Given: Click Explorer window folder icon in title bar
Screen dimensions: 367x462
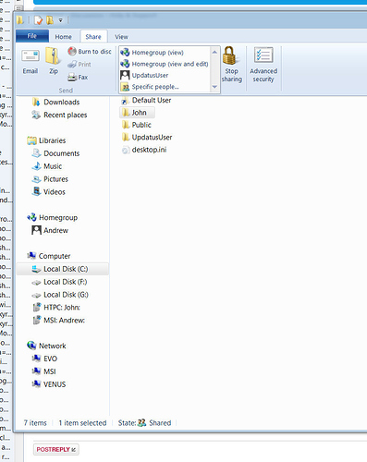Looking at the screenshot, I should [x=20, y=20].
